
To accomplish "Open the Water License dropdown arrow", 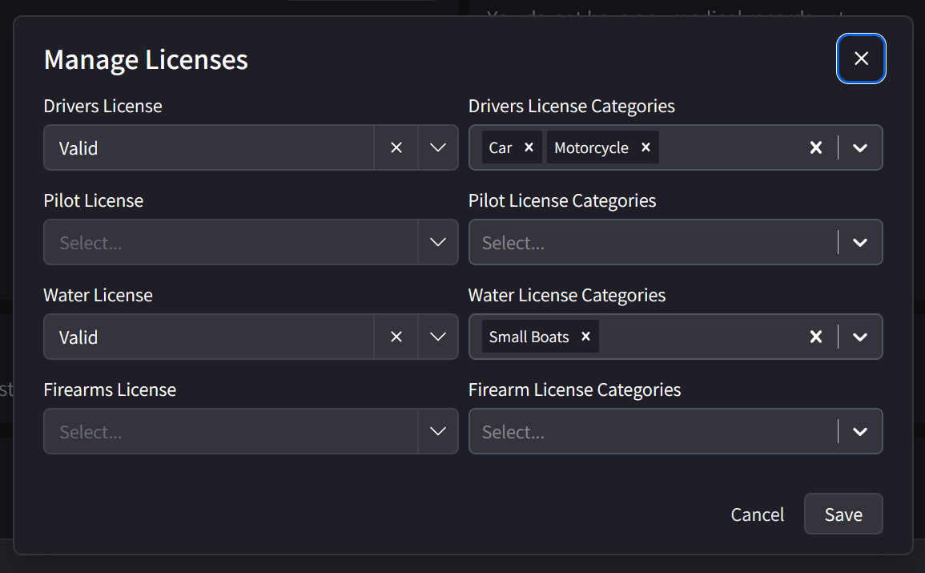I will (438, 337).
